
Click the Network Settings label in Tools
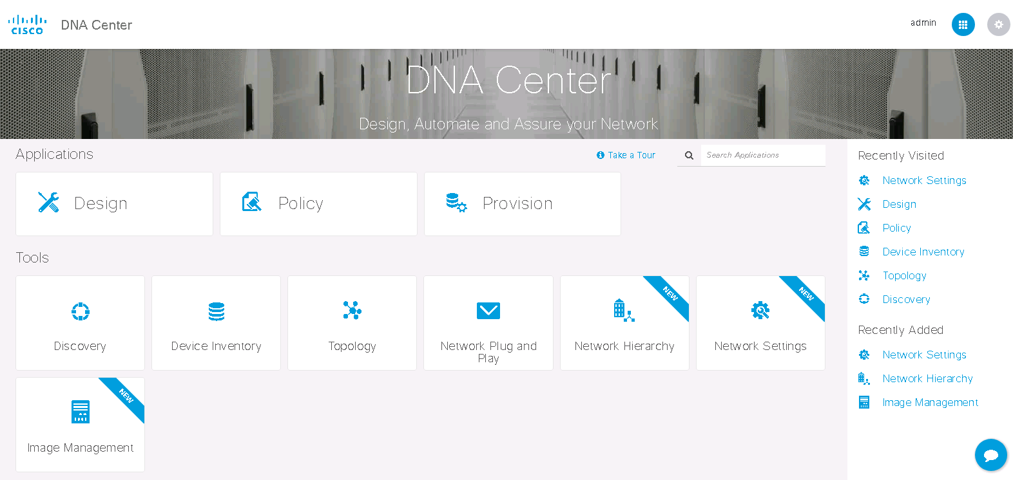pyautogui.click(x=760, y=346)
